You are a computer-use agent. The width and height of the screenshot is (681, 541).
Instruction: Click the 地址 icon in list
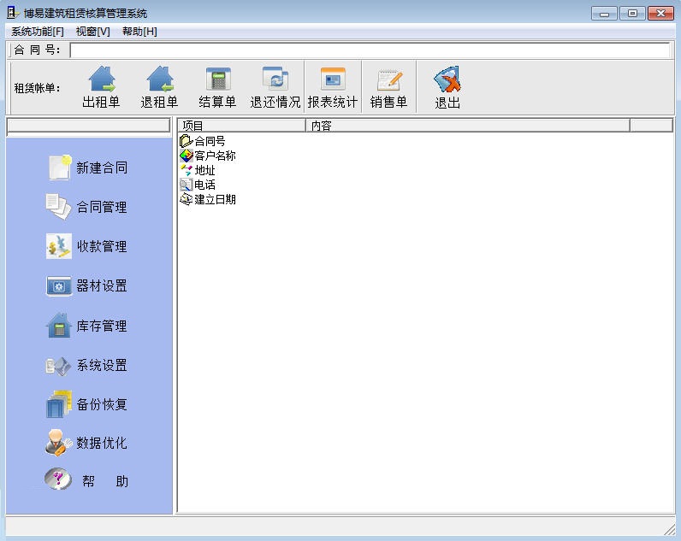pyautogui.click(x=187, y=170)
